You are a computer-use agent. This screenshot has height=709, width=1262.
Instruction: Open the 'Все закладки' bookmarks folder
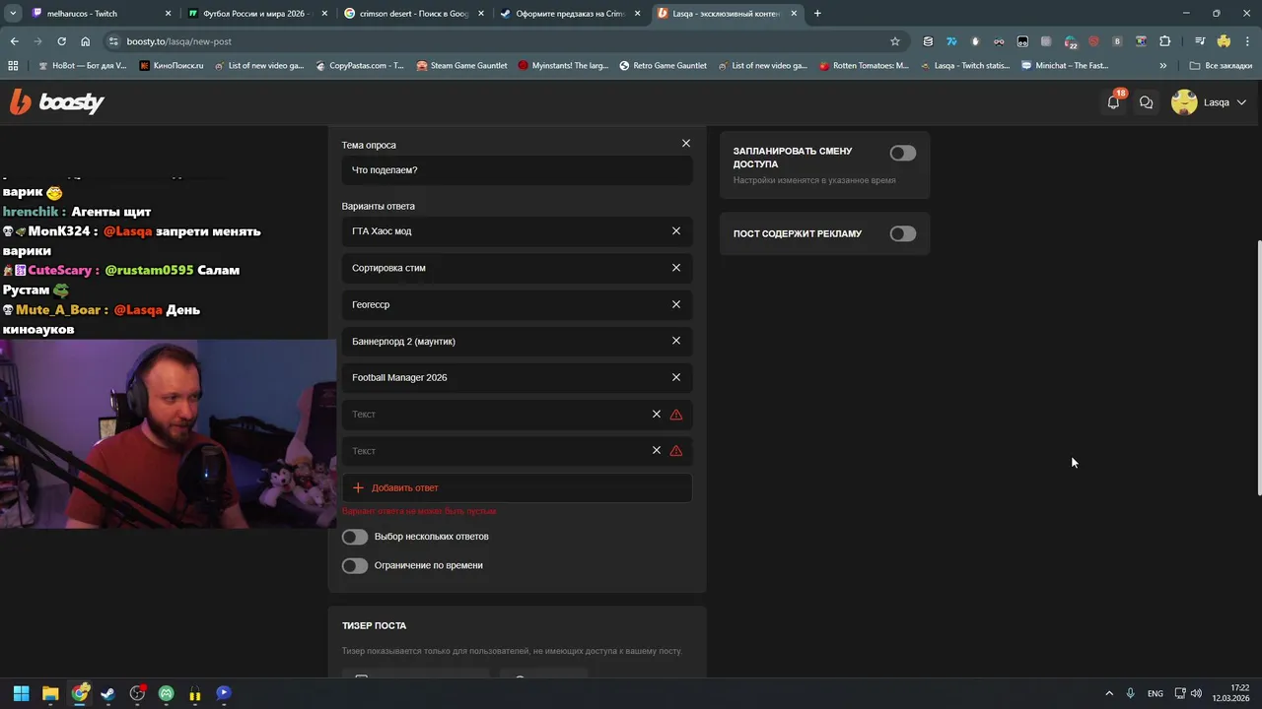coord(1221,66)
